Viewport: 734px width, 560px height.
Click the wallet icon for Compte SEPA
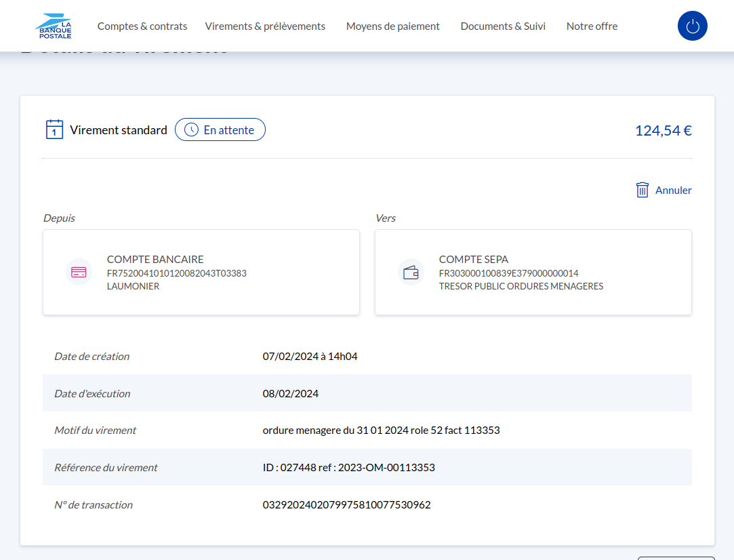click(411, 273)
